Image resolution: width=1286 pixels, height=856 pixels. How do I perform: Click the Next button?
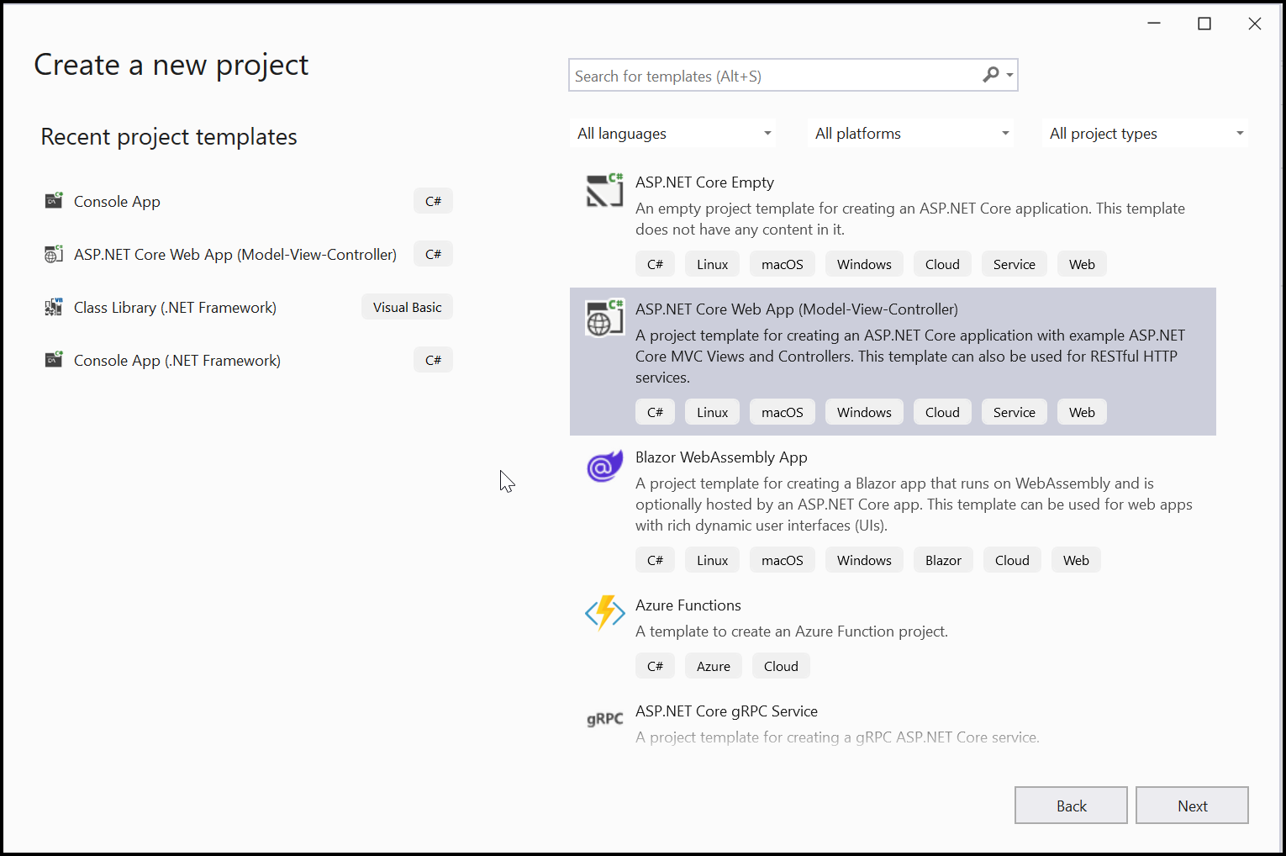point(1192,805)
